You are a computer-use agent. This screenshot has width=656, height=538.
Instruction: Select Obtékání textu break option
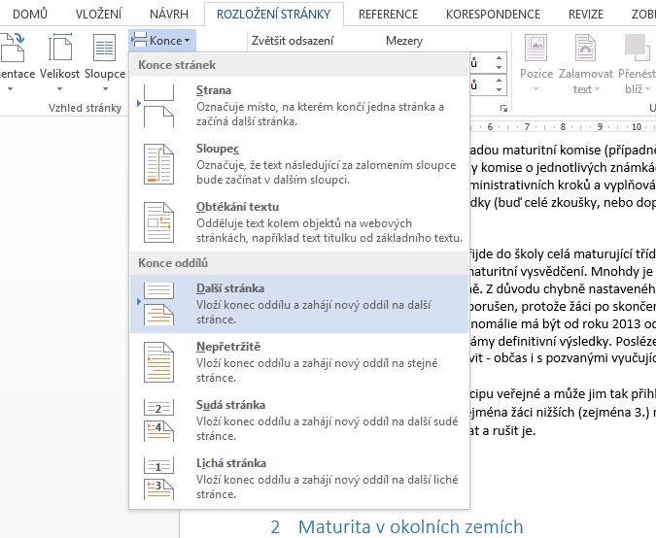[x=299, y=222]
